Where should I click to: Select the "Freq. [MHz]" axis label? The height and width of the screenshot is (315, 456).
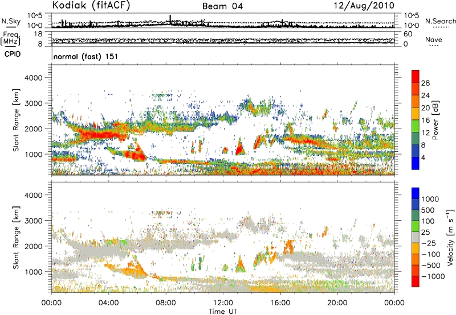tap(10, 39)
